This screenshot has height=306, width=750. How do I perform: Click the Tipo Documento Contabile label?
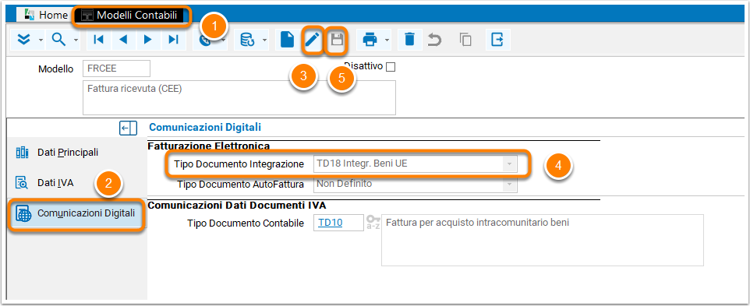[246, 223]
